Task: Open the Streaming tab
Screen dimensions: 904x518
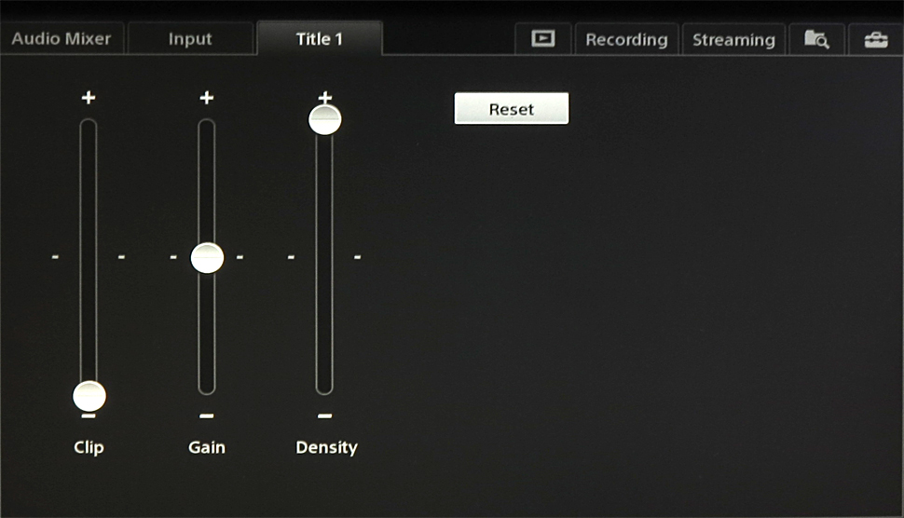Action: pyautogui.click(x=733, y=40)
